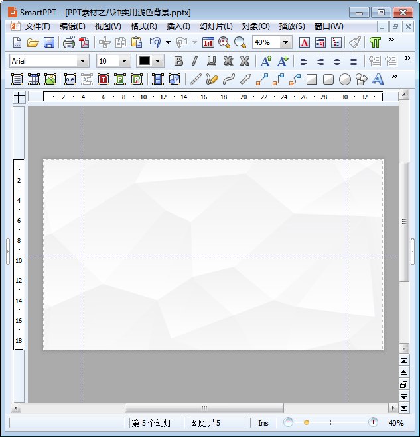Viewport: 420px width, 437px height.
Task: Increase font size with A up arrow
Action: coord(266,61)
